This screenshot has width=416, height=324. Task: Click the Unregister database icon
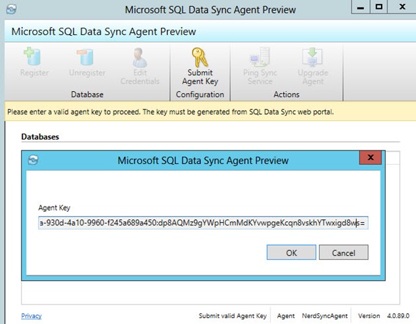tap(86, 57)
